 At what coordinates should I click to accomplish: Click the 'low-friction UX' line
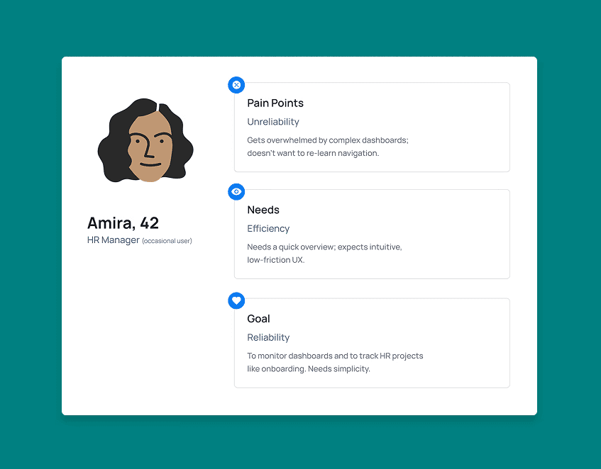pyautogui.click(x=276, y=260)
